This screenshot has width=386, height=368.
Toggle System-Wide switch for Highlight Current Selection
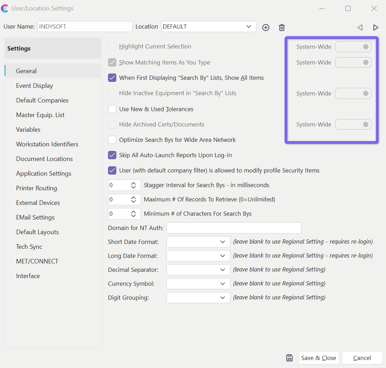pos(353,47)
